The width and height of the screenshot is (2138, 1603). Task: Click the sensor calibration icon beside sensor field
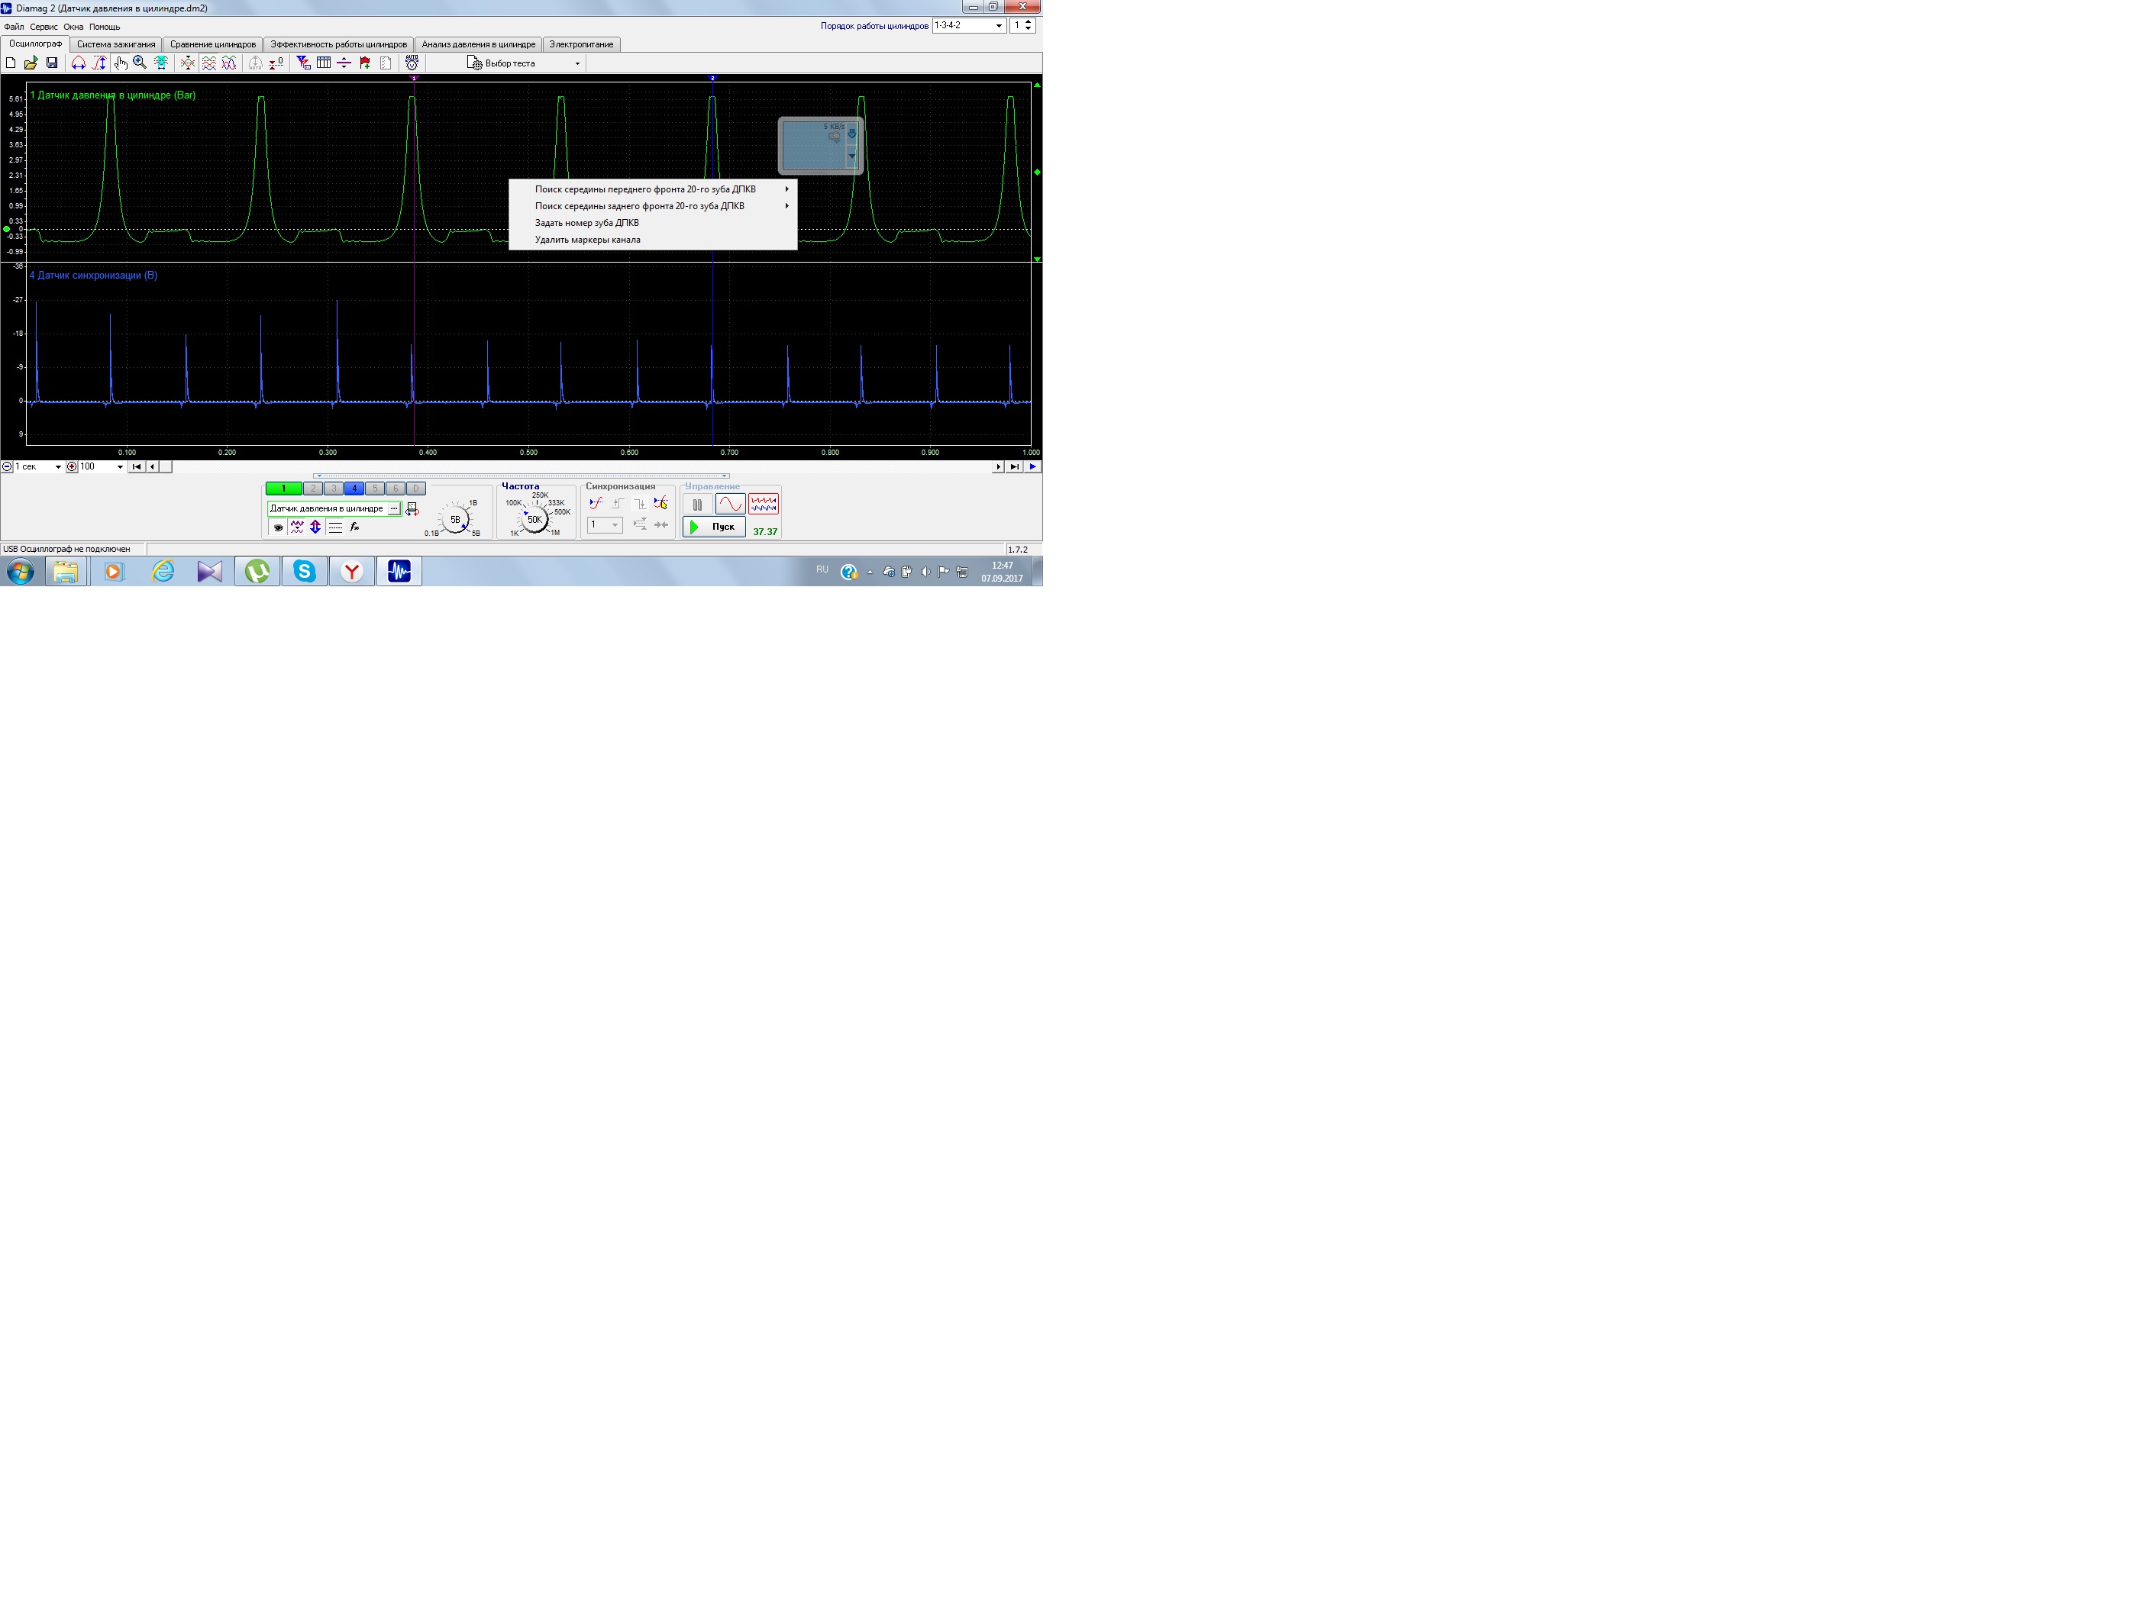pyautogui.click(x=412, y=509)
